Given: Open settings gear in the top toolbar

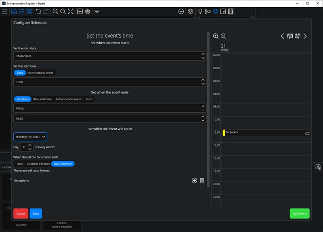Looking at the screenshot, I should (x=190, y=12).
